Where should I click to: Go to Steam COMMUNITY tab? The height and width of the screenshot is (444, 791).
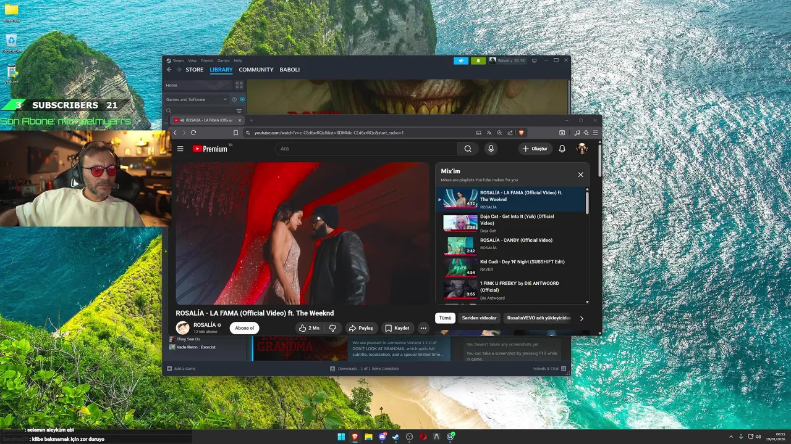coord(256,70)
